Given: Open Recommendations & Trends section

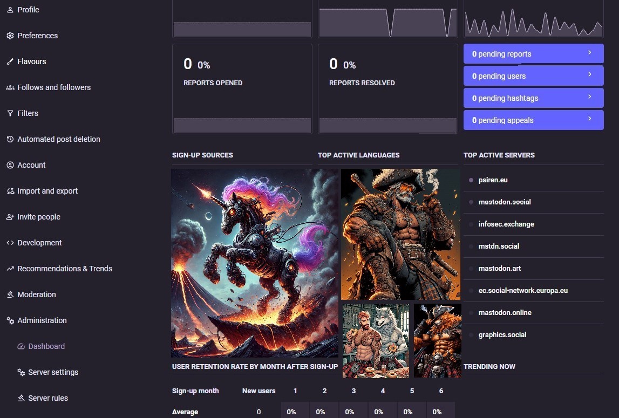Looking at the screenshot, I should click(x=65, y=269).
